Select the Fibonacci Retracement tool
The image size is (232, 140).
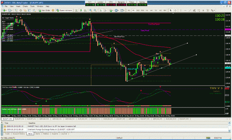point(199,10)
